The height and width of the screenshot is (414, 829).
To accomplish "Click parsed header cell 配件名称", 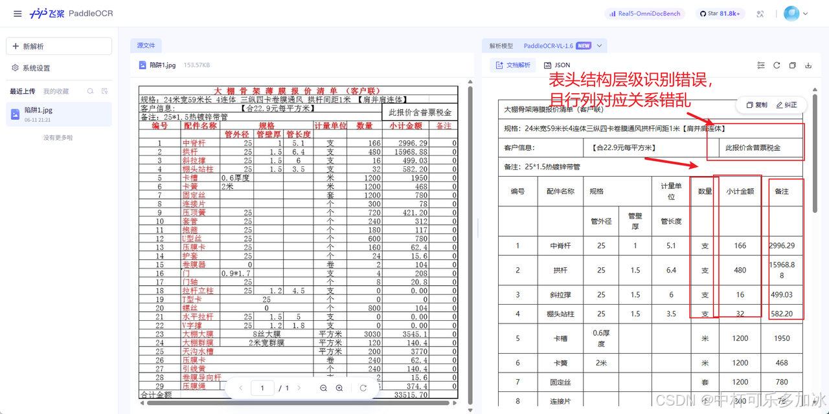I will (x=560, y=191).
